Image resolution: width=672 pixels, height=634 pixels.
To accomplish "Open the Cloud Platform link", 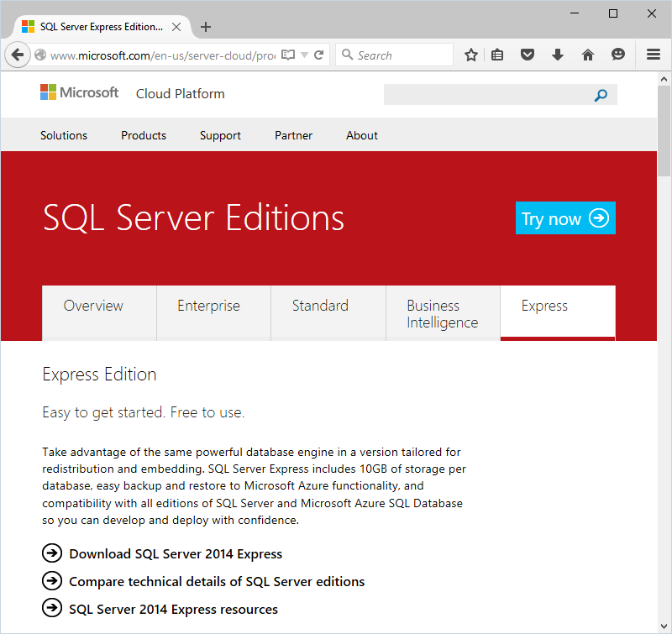I will click(180, 94).
